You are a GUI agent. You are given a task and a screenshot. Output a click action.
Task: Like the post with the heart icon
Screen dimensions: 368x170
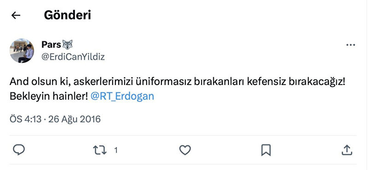click(x=185, y=150)
